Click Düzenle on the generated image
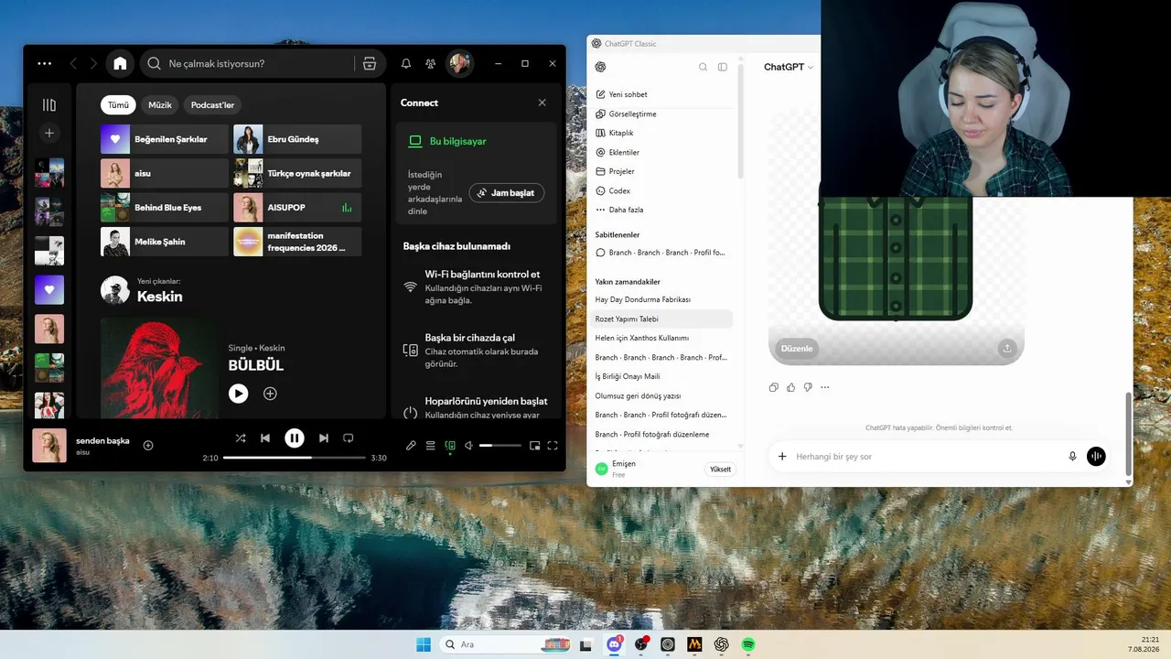 click(797, 349)
